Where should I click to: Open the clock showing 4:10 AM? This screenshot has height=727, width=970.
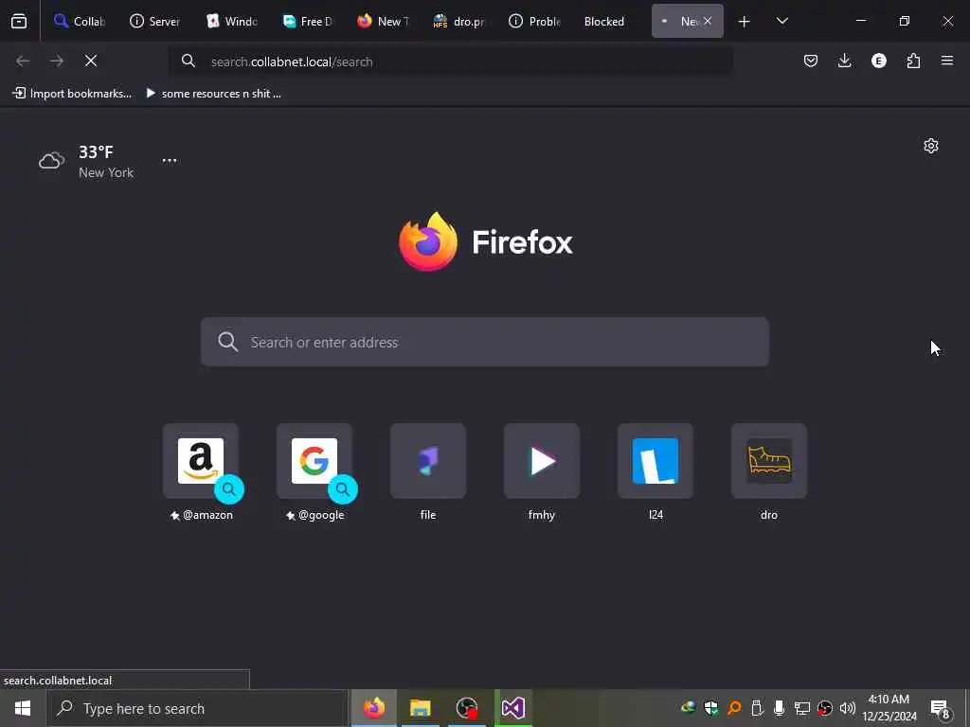(x=889, y=708)
